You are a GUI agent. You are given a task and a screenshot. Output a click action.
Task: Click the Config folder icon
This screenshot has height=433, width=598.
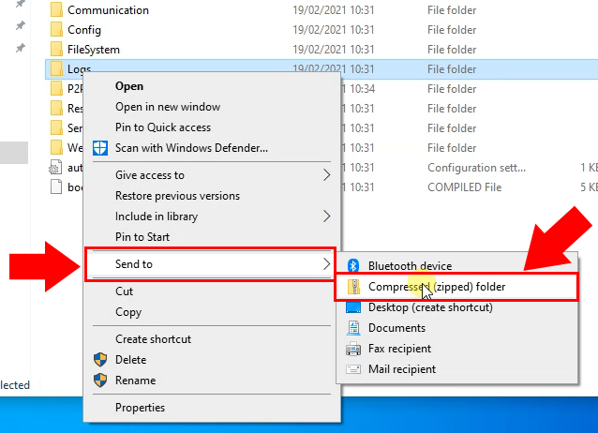pyautogui.click(x=56, y=30)
